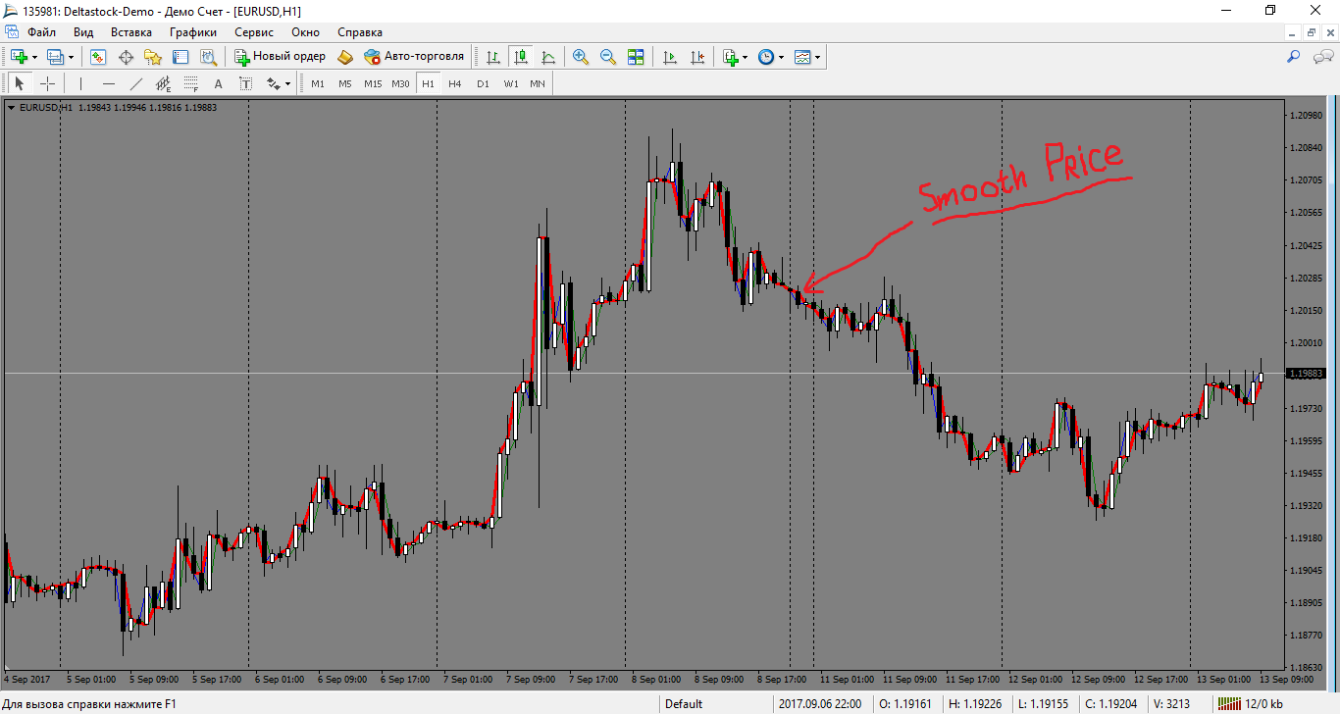Click the search magnifier icon
This screenshot has height=714, width=1340.
1293,57
